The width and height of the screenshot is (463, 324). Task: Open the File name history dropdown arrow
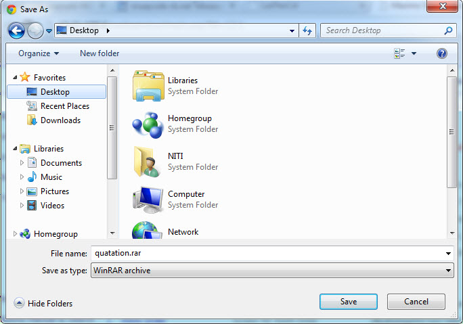(448, 254)
